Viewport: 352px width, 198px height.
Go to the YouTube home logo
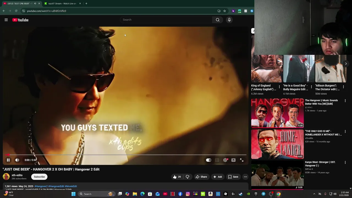[20, 20]
